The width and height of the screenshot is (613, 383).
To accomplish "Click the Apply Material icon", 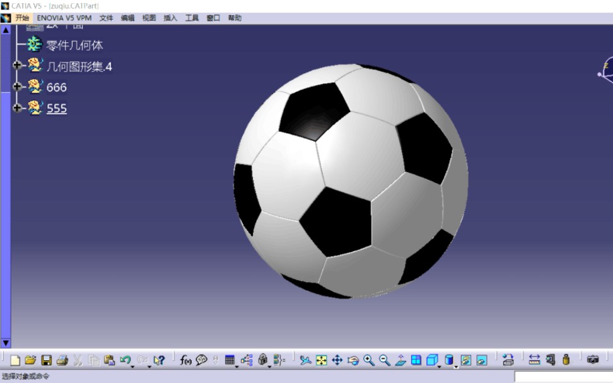I will click(508, 360).
